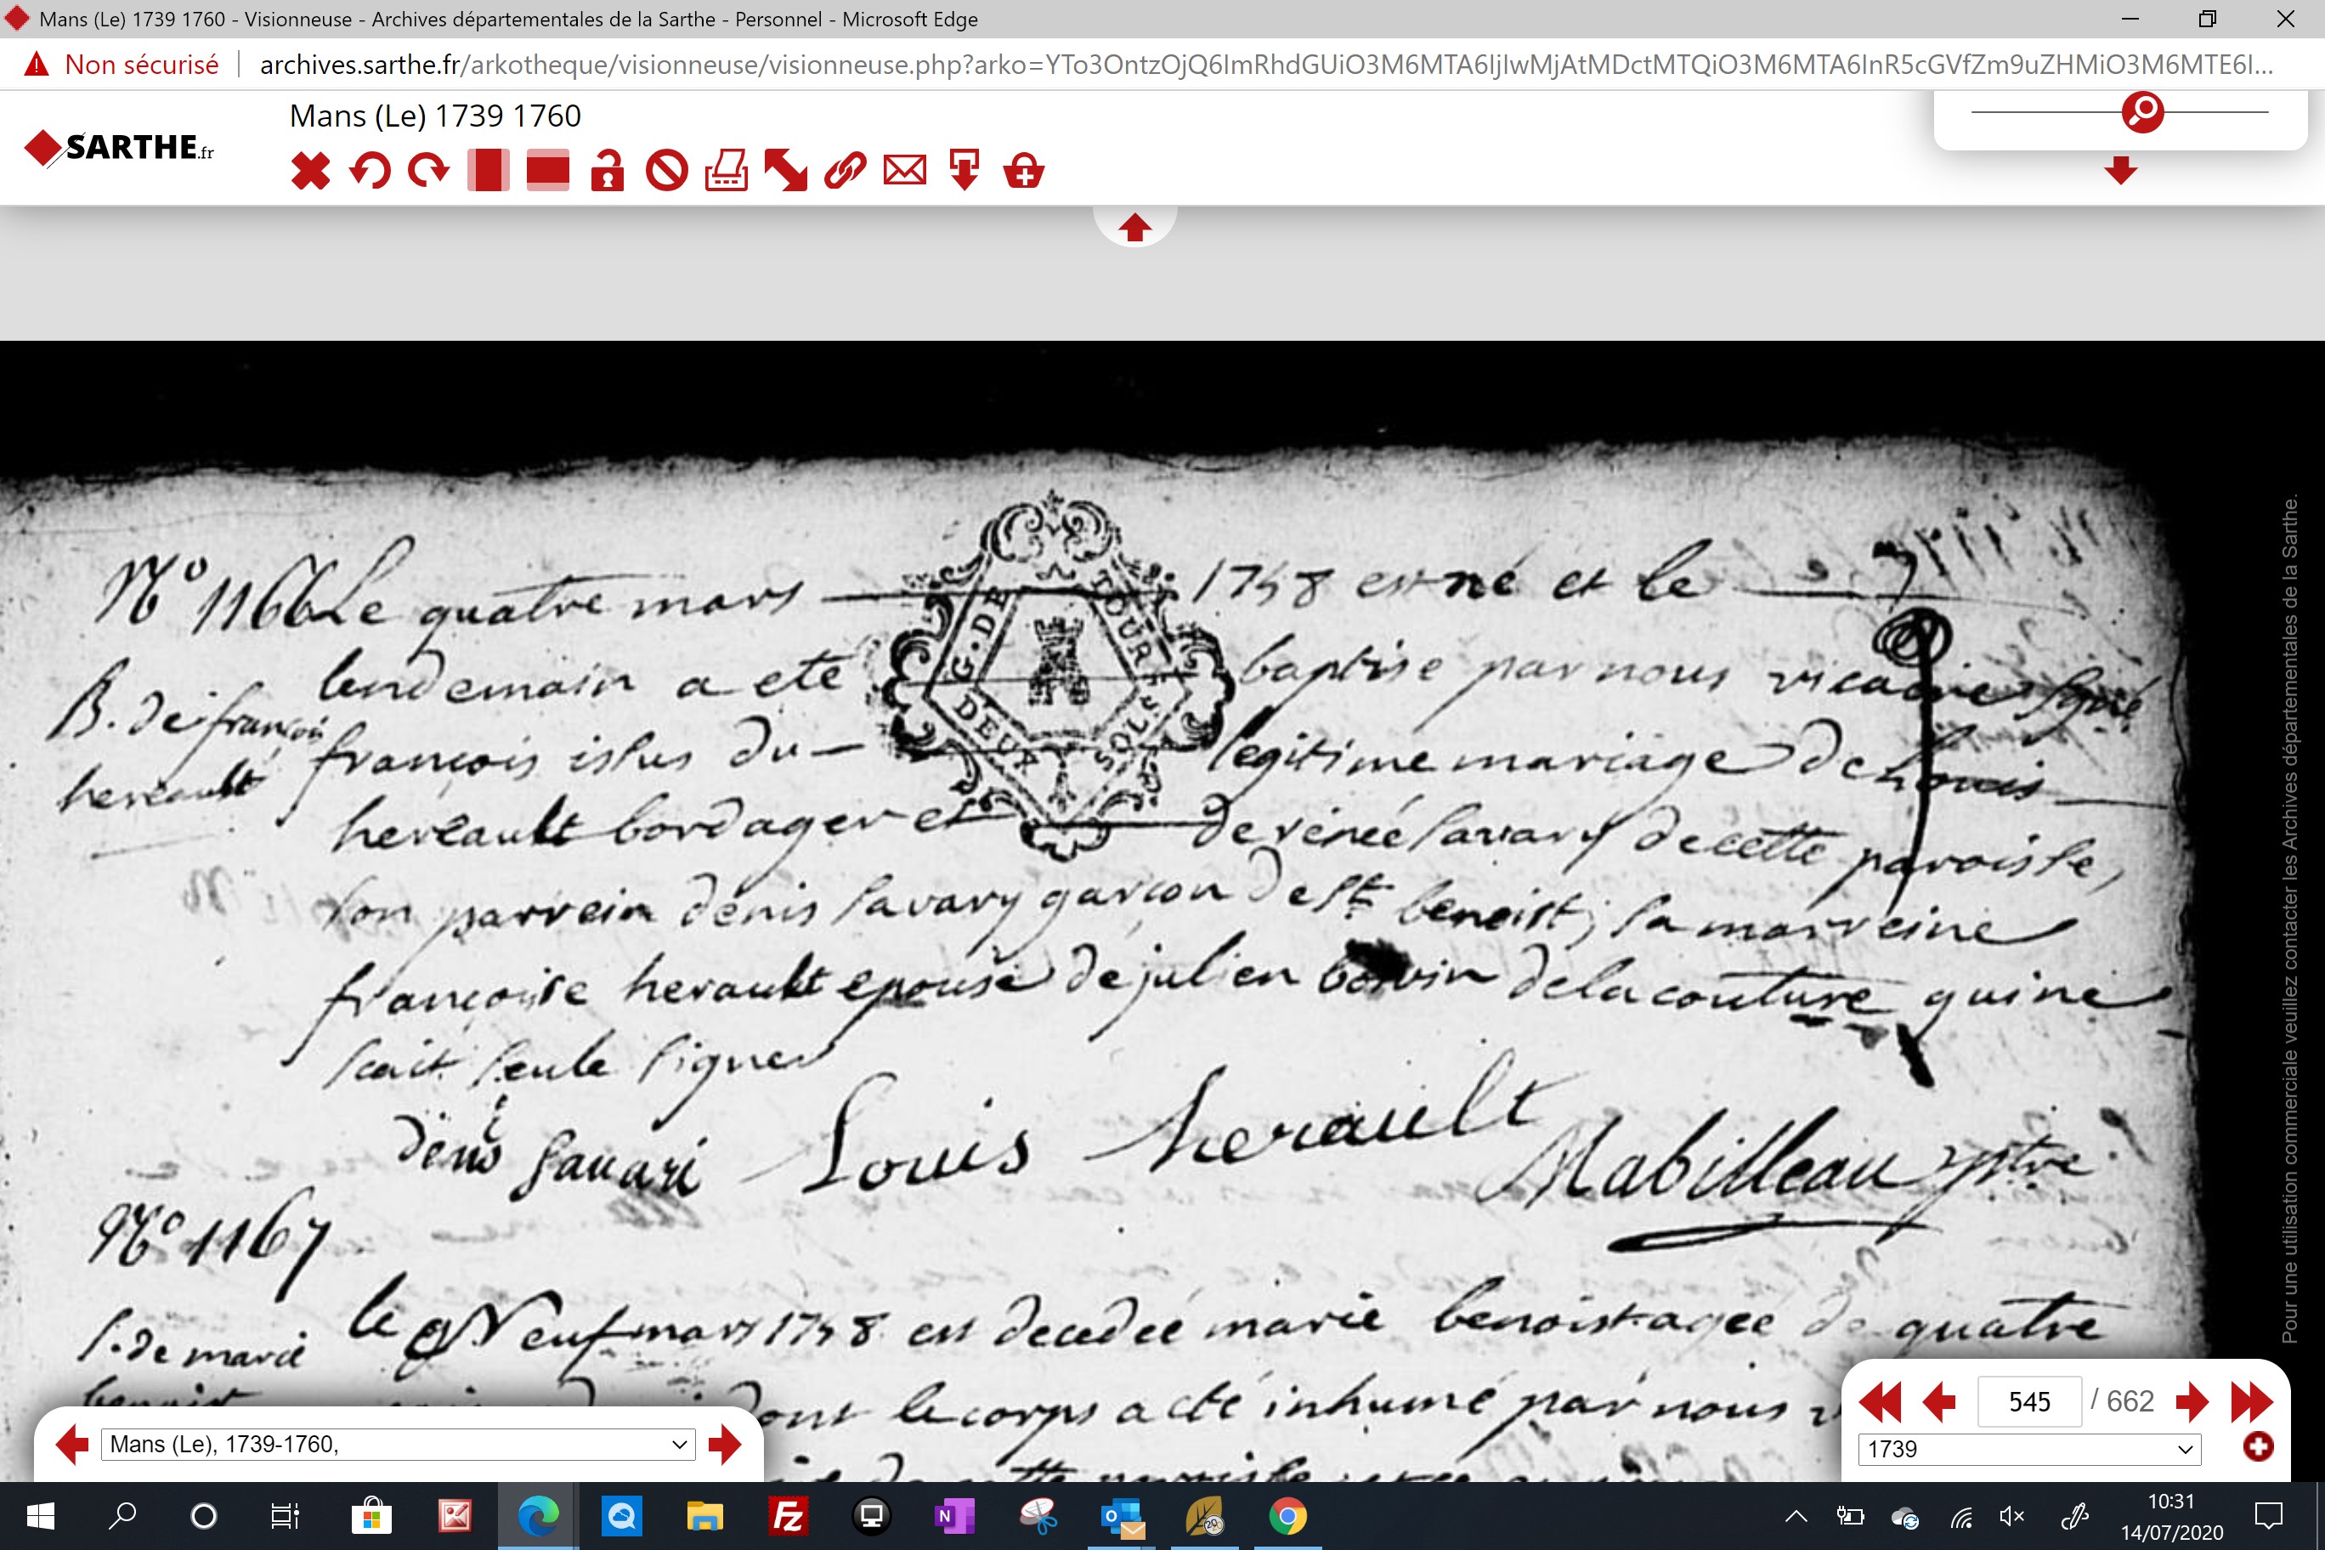
Task: Rotate the image right with the clockwise arrow
Action: (429, 171)
